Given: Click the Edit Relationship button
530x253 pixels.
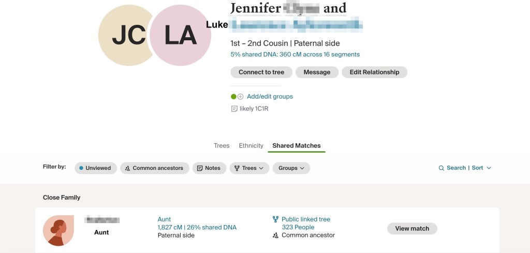Looking at the screenshot, I should [x=374, y=72].
